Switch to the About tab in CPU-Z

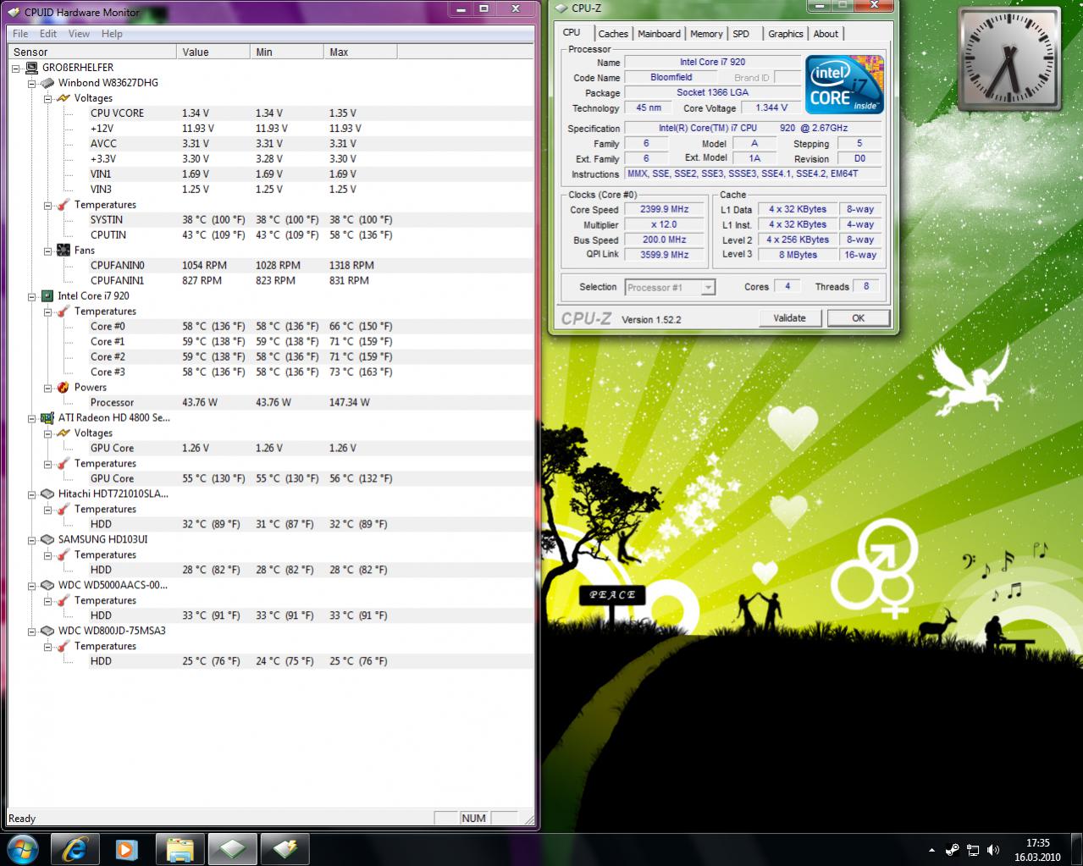(826, 34)
